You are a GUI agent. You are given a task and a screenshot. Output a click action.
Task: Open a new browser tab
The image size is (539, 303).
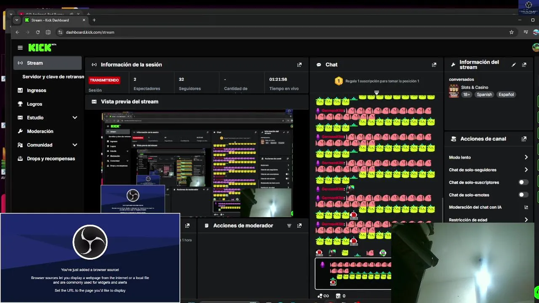click(94, 20)
